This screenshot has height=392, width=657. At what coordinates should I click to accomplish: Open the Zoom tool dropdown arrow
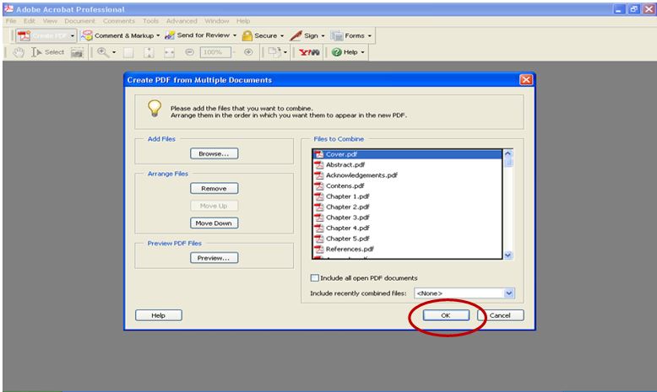pyautogui.click(x=114, y=53)
